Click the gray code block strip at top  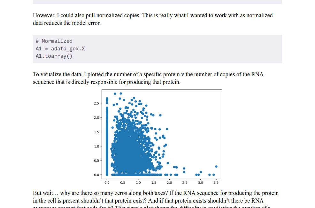click(x=157, y=2)
